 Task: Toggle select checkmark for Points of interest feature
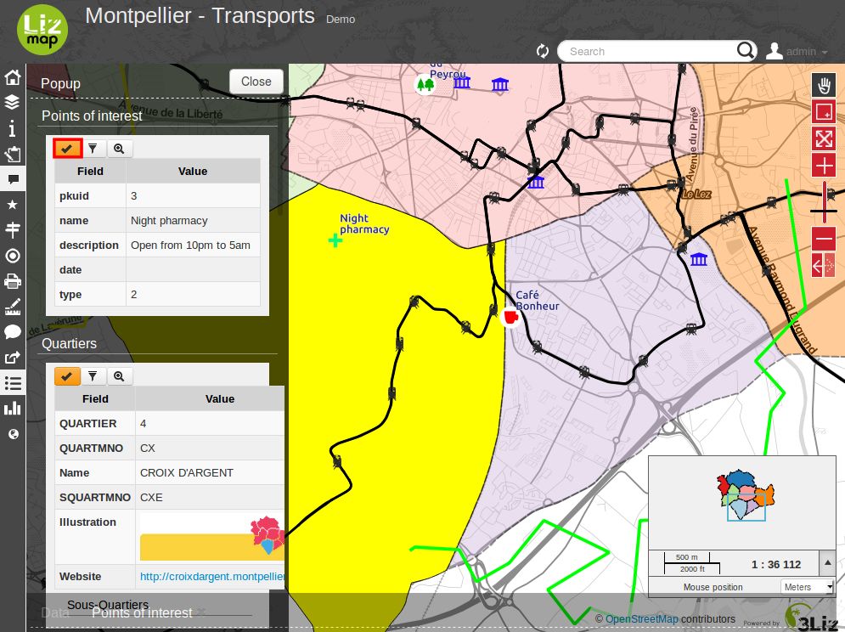pos(67,149)
